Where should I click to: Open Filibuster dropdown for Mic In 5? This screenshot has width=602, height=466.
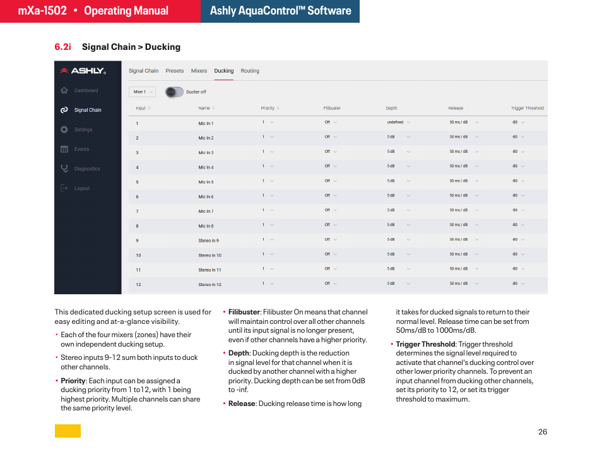click(x=331, y=181)
